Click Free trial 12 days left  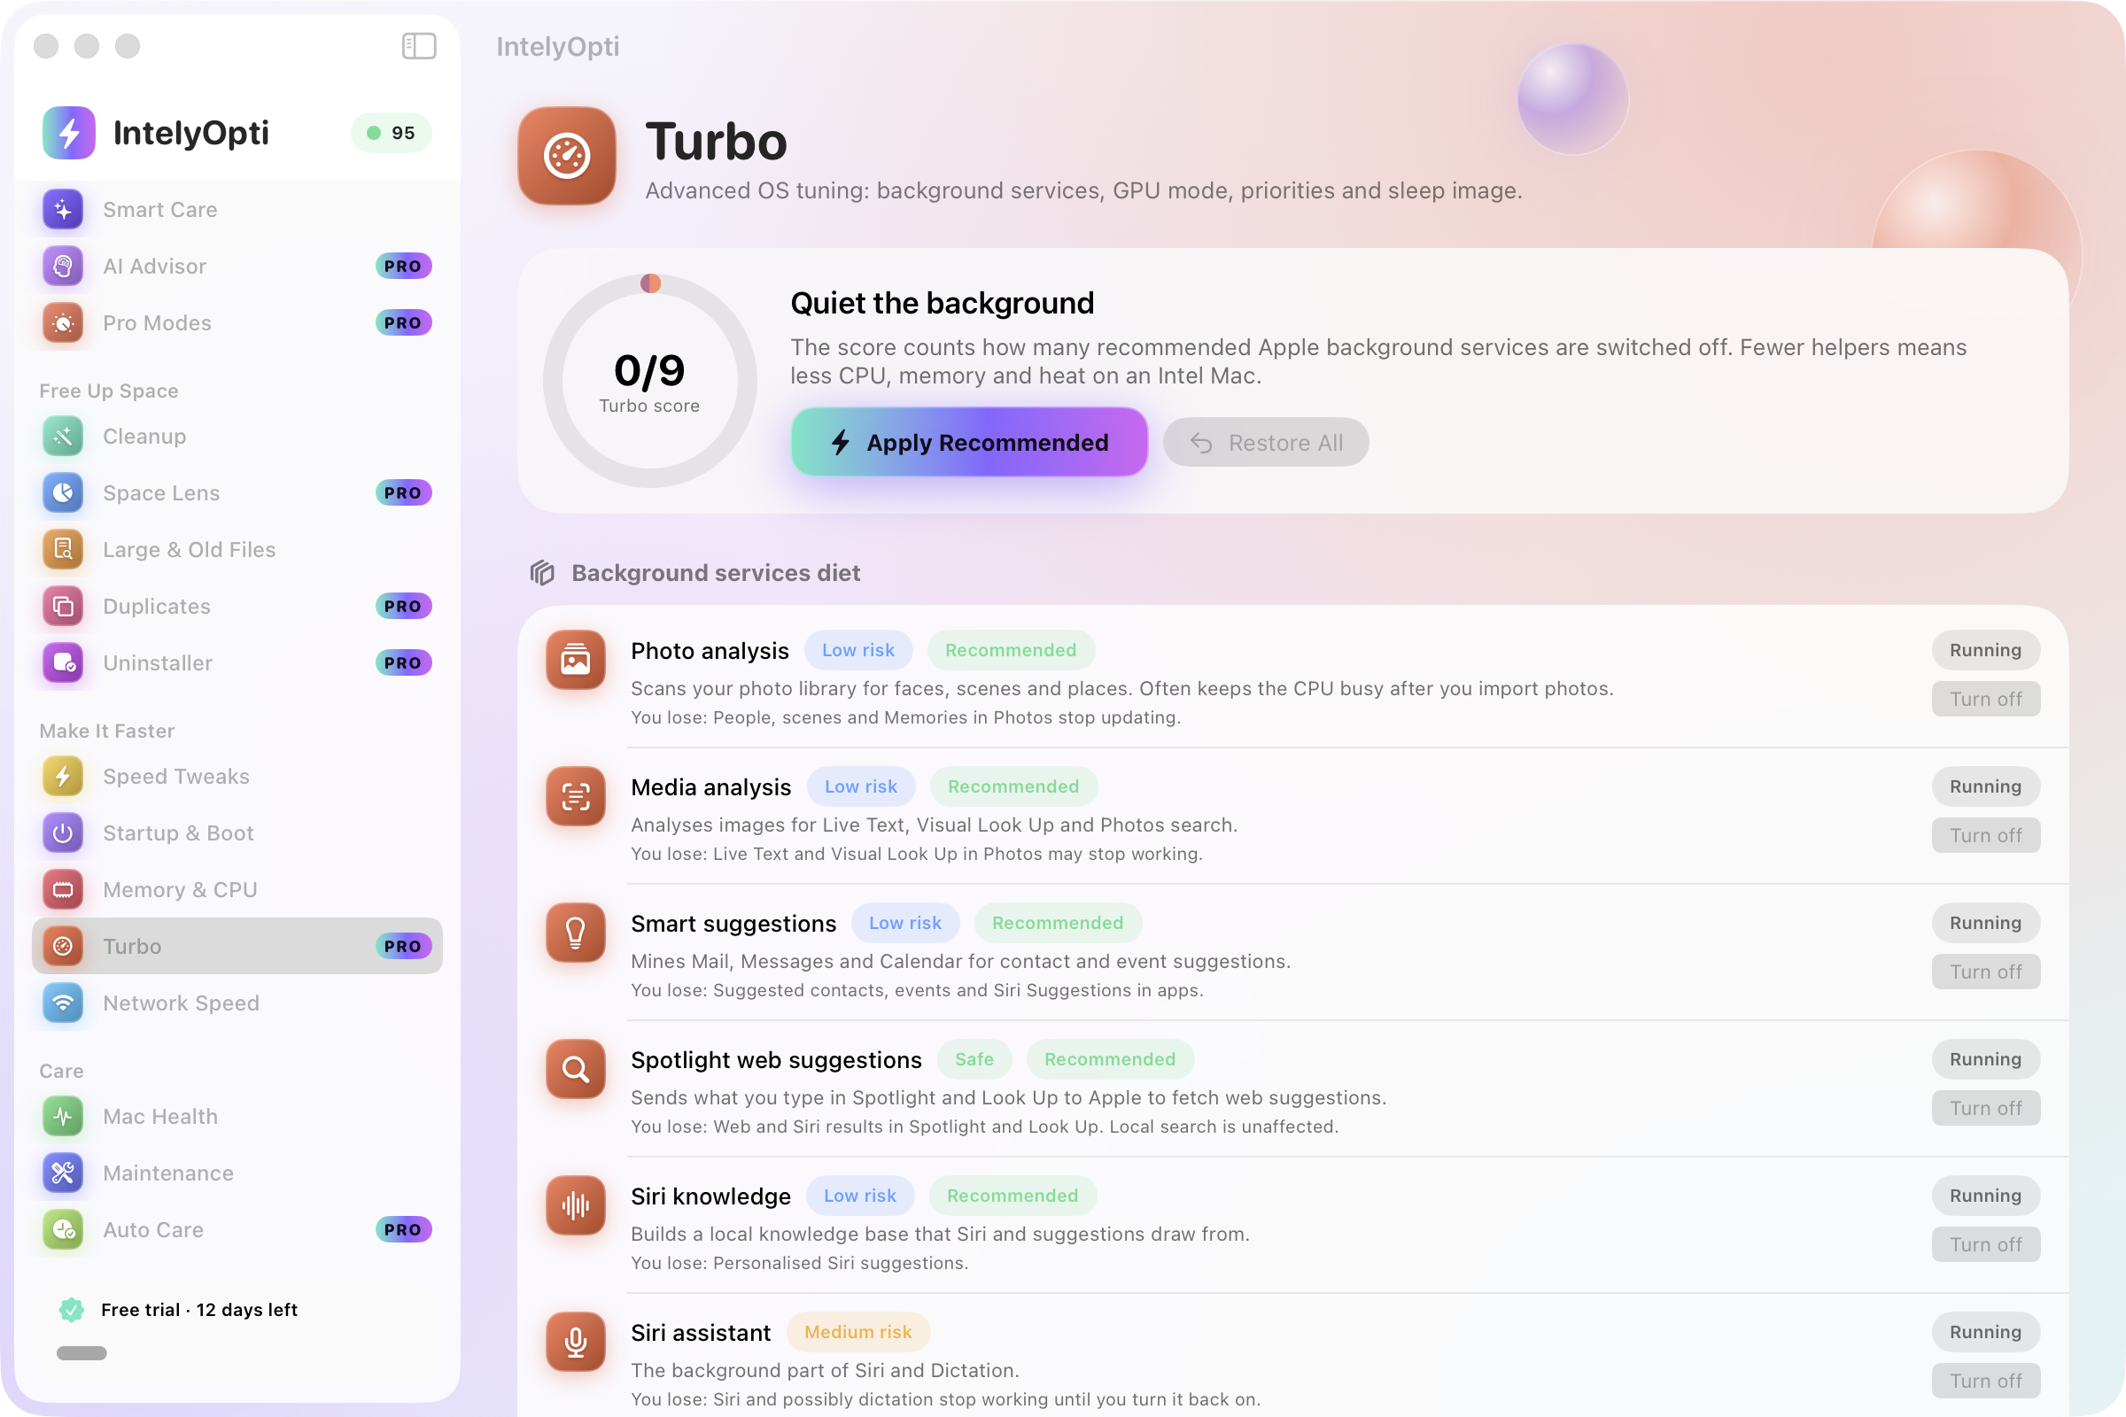198,1311
